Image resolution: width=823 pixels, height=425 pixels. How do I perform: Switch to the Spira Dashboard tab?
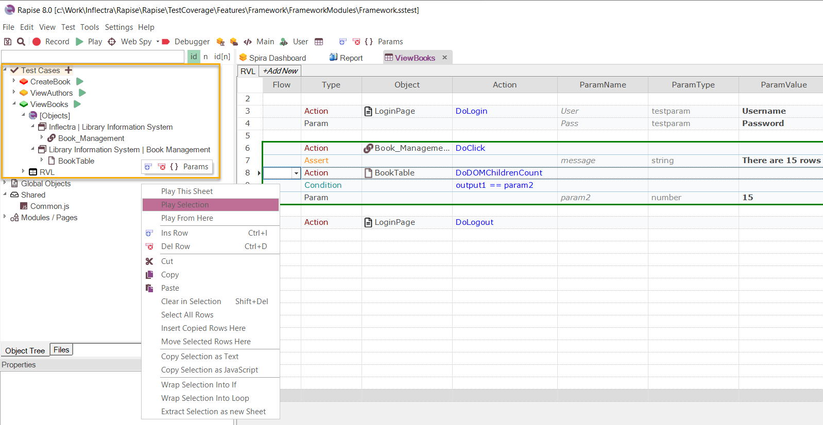277,58
